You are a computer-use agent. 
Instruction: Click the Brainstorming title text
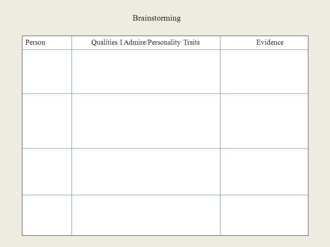[157, 18]
